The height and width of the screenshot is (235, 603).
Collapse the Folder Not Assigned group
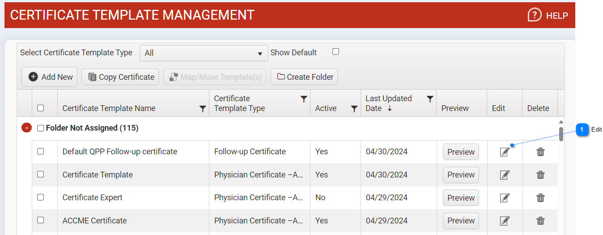pos(27,128)
